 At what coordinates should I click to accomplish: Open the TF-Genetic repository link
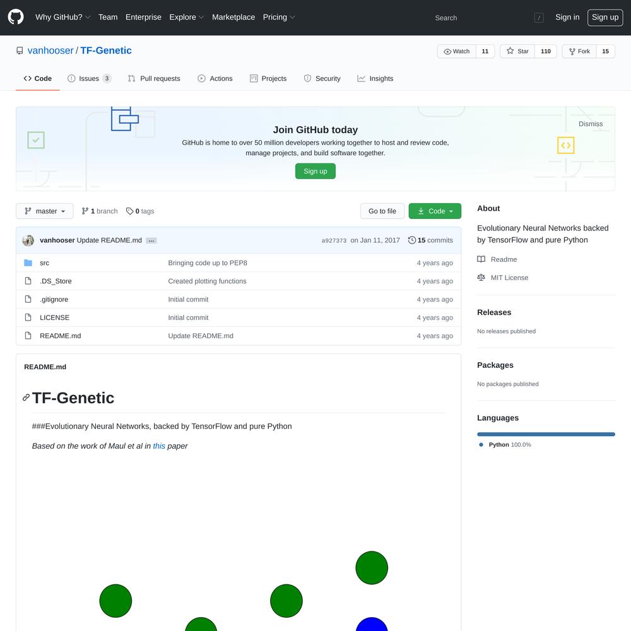[x=106, y=50]
